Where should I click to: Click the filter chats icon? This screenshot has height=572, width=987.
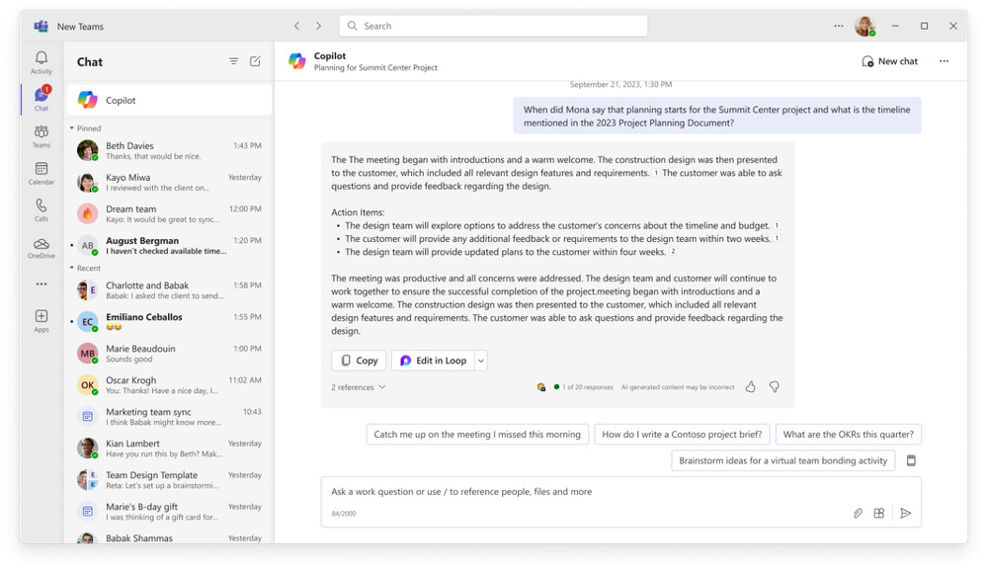point(233,61)
